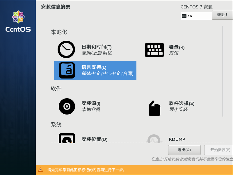This screenshot has width=233, height=175.
Task: Click the CENTOS 7 安装 header text
Action: point(196,7)
